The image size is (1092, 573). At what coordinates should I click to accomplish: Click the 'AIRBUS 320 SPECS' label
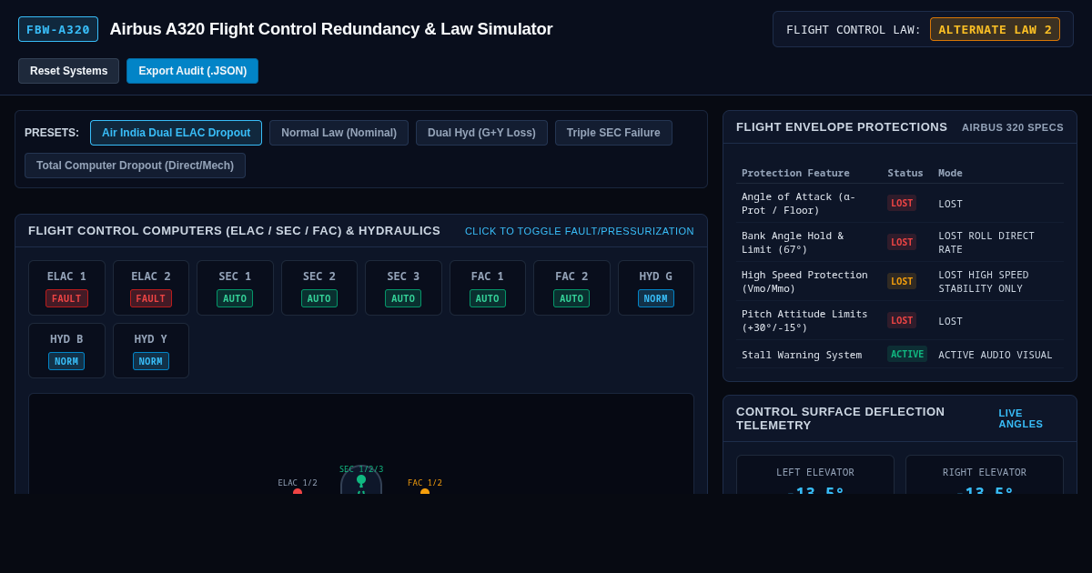[x=1013, y=127]
